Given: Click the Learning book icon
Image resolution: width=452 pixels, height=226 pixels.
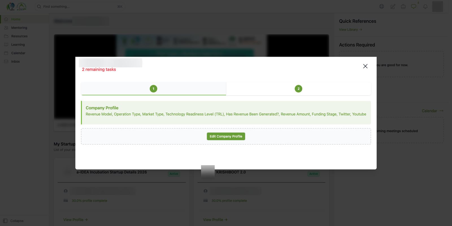Looking at the screenshot, I should click(x=6, y=45).
